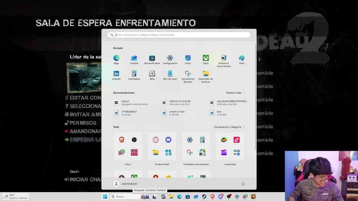Viewport: 358px width, 201px height.
Task: Open the weather widget showing 25°C
Action: 15,197
